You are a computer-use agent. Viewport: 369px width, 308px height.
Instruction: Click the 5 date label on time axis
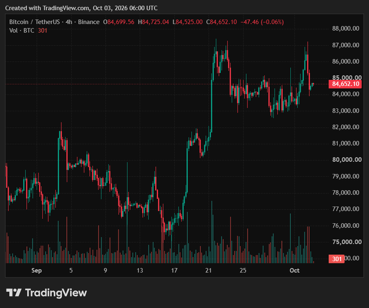point(71,271)
